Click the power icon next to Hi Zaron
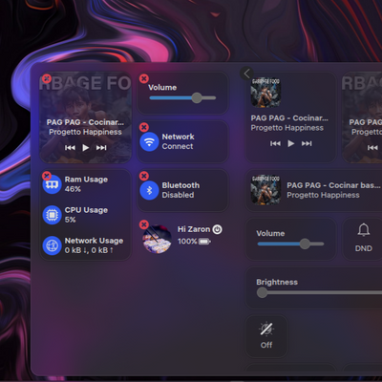382x382 pixels. click(x=217, y=229)
